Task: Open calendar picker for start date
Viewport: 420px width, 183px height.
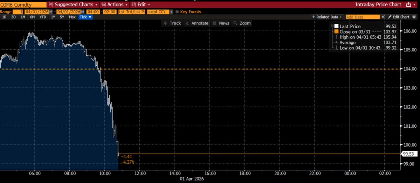Action: pos(51,12)
